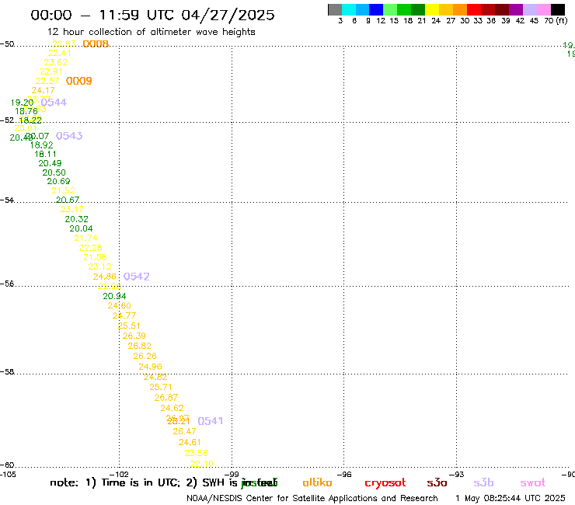
Task: Select the 26.87 wave height reading
Action: point(166,398)
